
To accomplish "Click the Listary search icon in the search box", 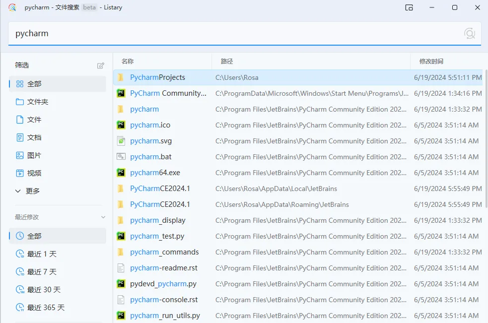I will 469,33.
